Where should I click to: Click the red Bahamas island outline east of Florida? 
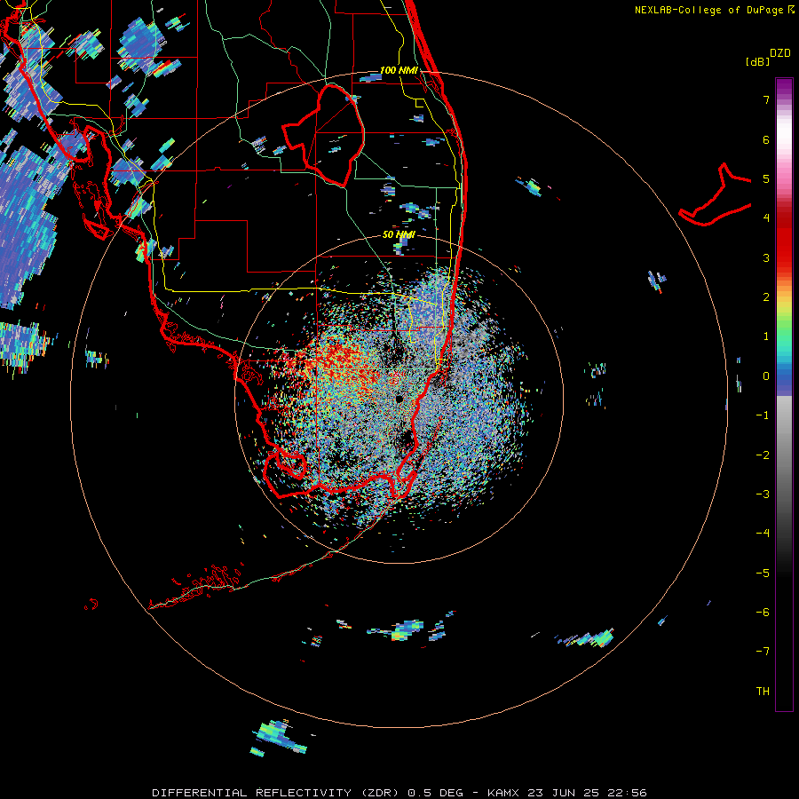pyautogui.click(x=716, y=196)
